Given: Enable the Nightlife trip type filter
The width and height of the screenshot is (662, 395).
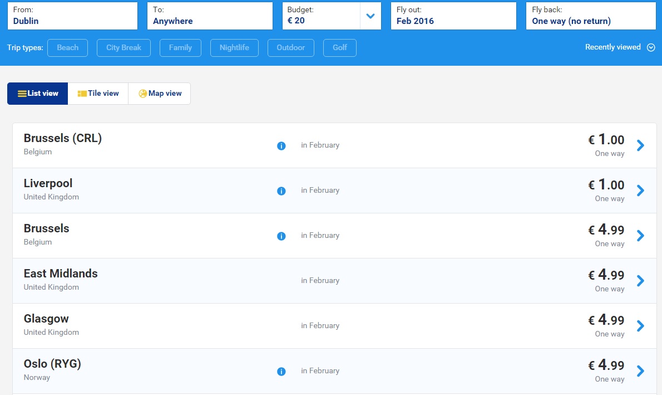Looking at the screenshot, I should 234,48.
